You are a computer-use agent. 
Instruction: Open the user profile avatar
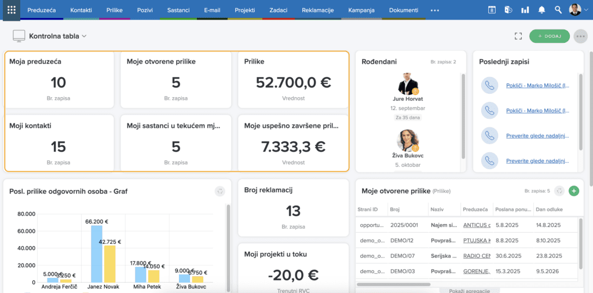tap(575, 10)
